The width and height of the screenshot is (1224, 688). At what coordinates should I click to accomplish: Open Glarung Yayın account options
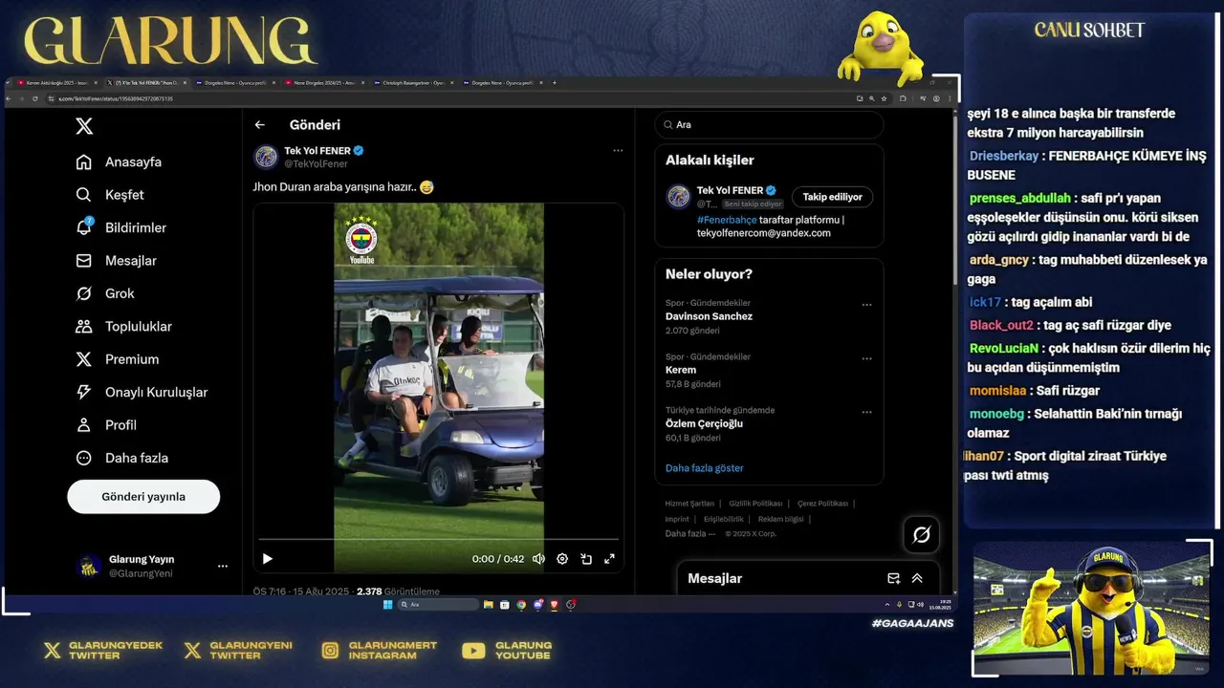click(223, 567)
